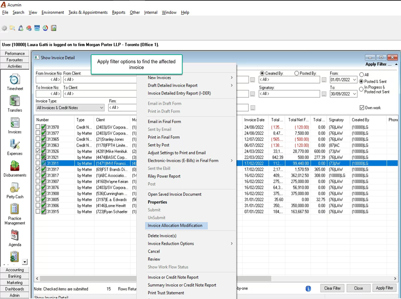This screenshot has height=299, width=401.
Task: Open the folder search toolbar icon
Action: 12,28
